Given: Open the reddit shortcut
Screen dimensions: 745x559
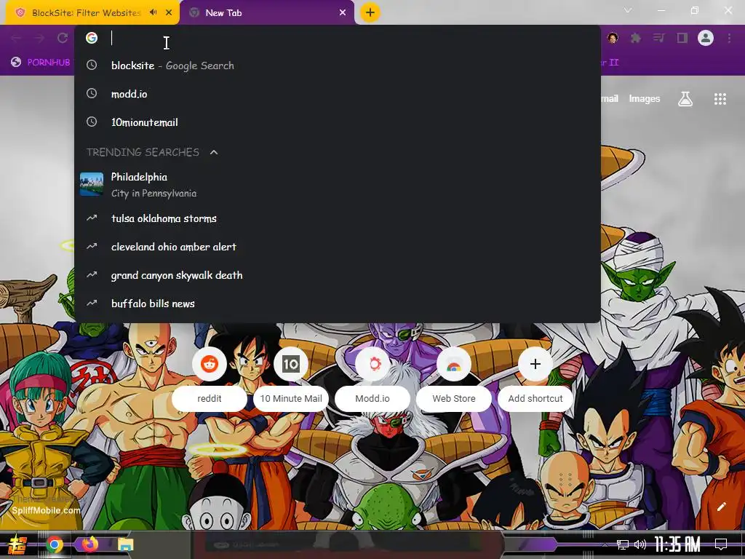Looking at the screenshot, I should (210, 378).
